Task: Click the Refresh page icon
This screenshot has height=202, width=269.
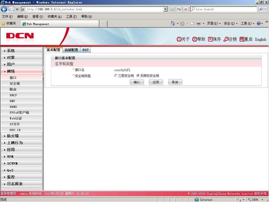Action: pos(179,9)
